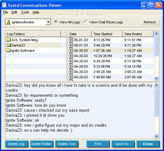Click log icon for 04-30-03 10:24:39 PM
The image size is (164, 151).
pos(71,56)
